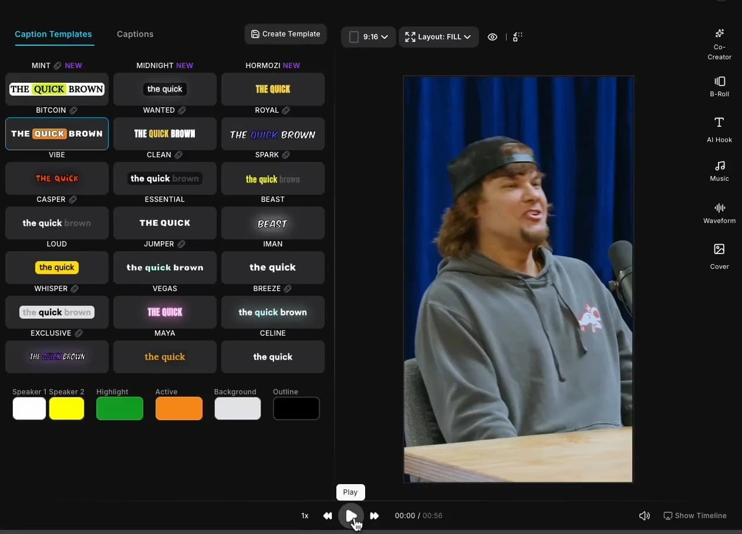742x534 pixels.
Task: Open the AI Hook tool
Action: [719, 130]
